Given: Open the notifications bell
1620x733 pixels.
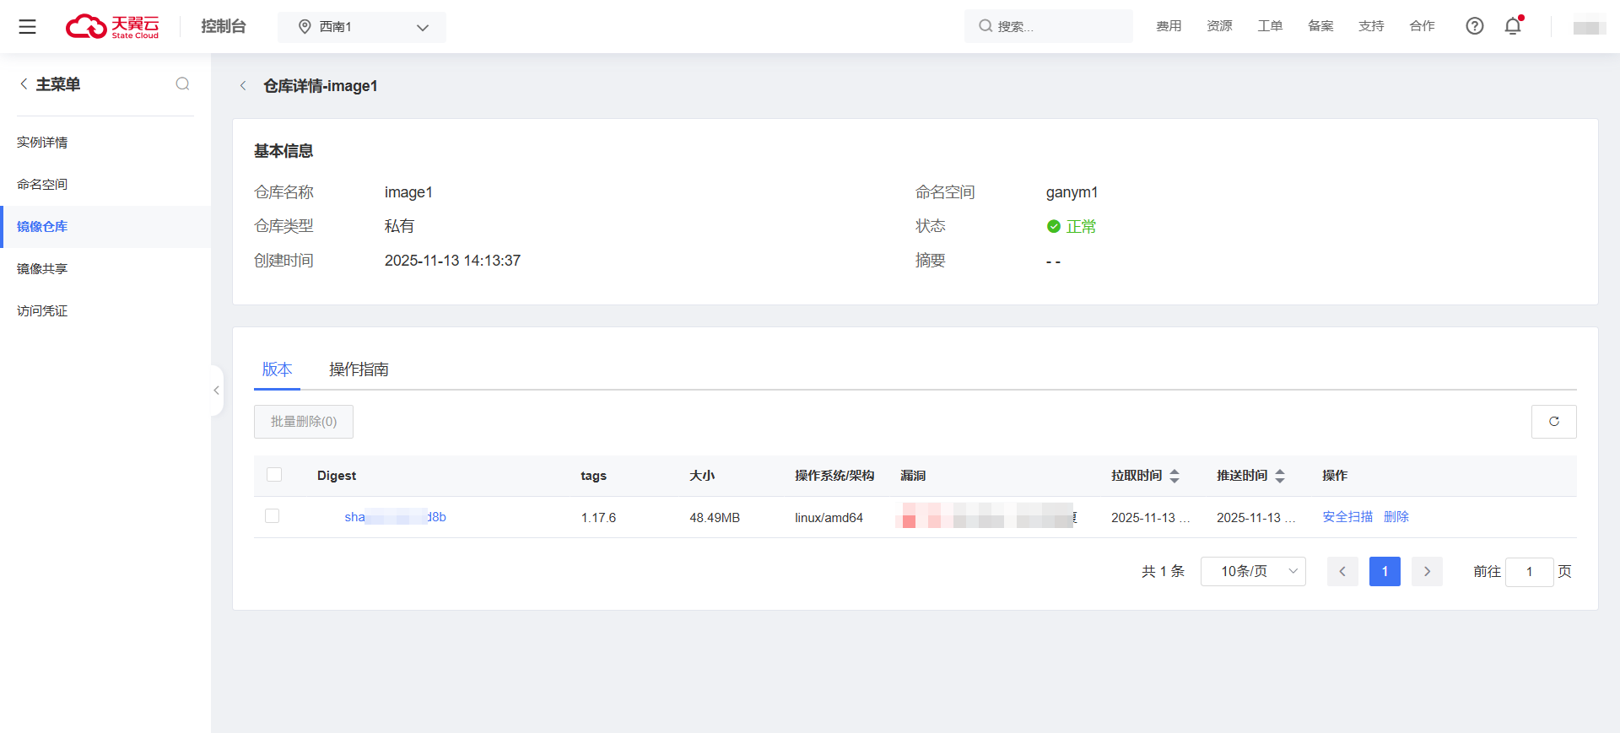Looking at the screenshot, I should 1513,26.
